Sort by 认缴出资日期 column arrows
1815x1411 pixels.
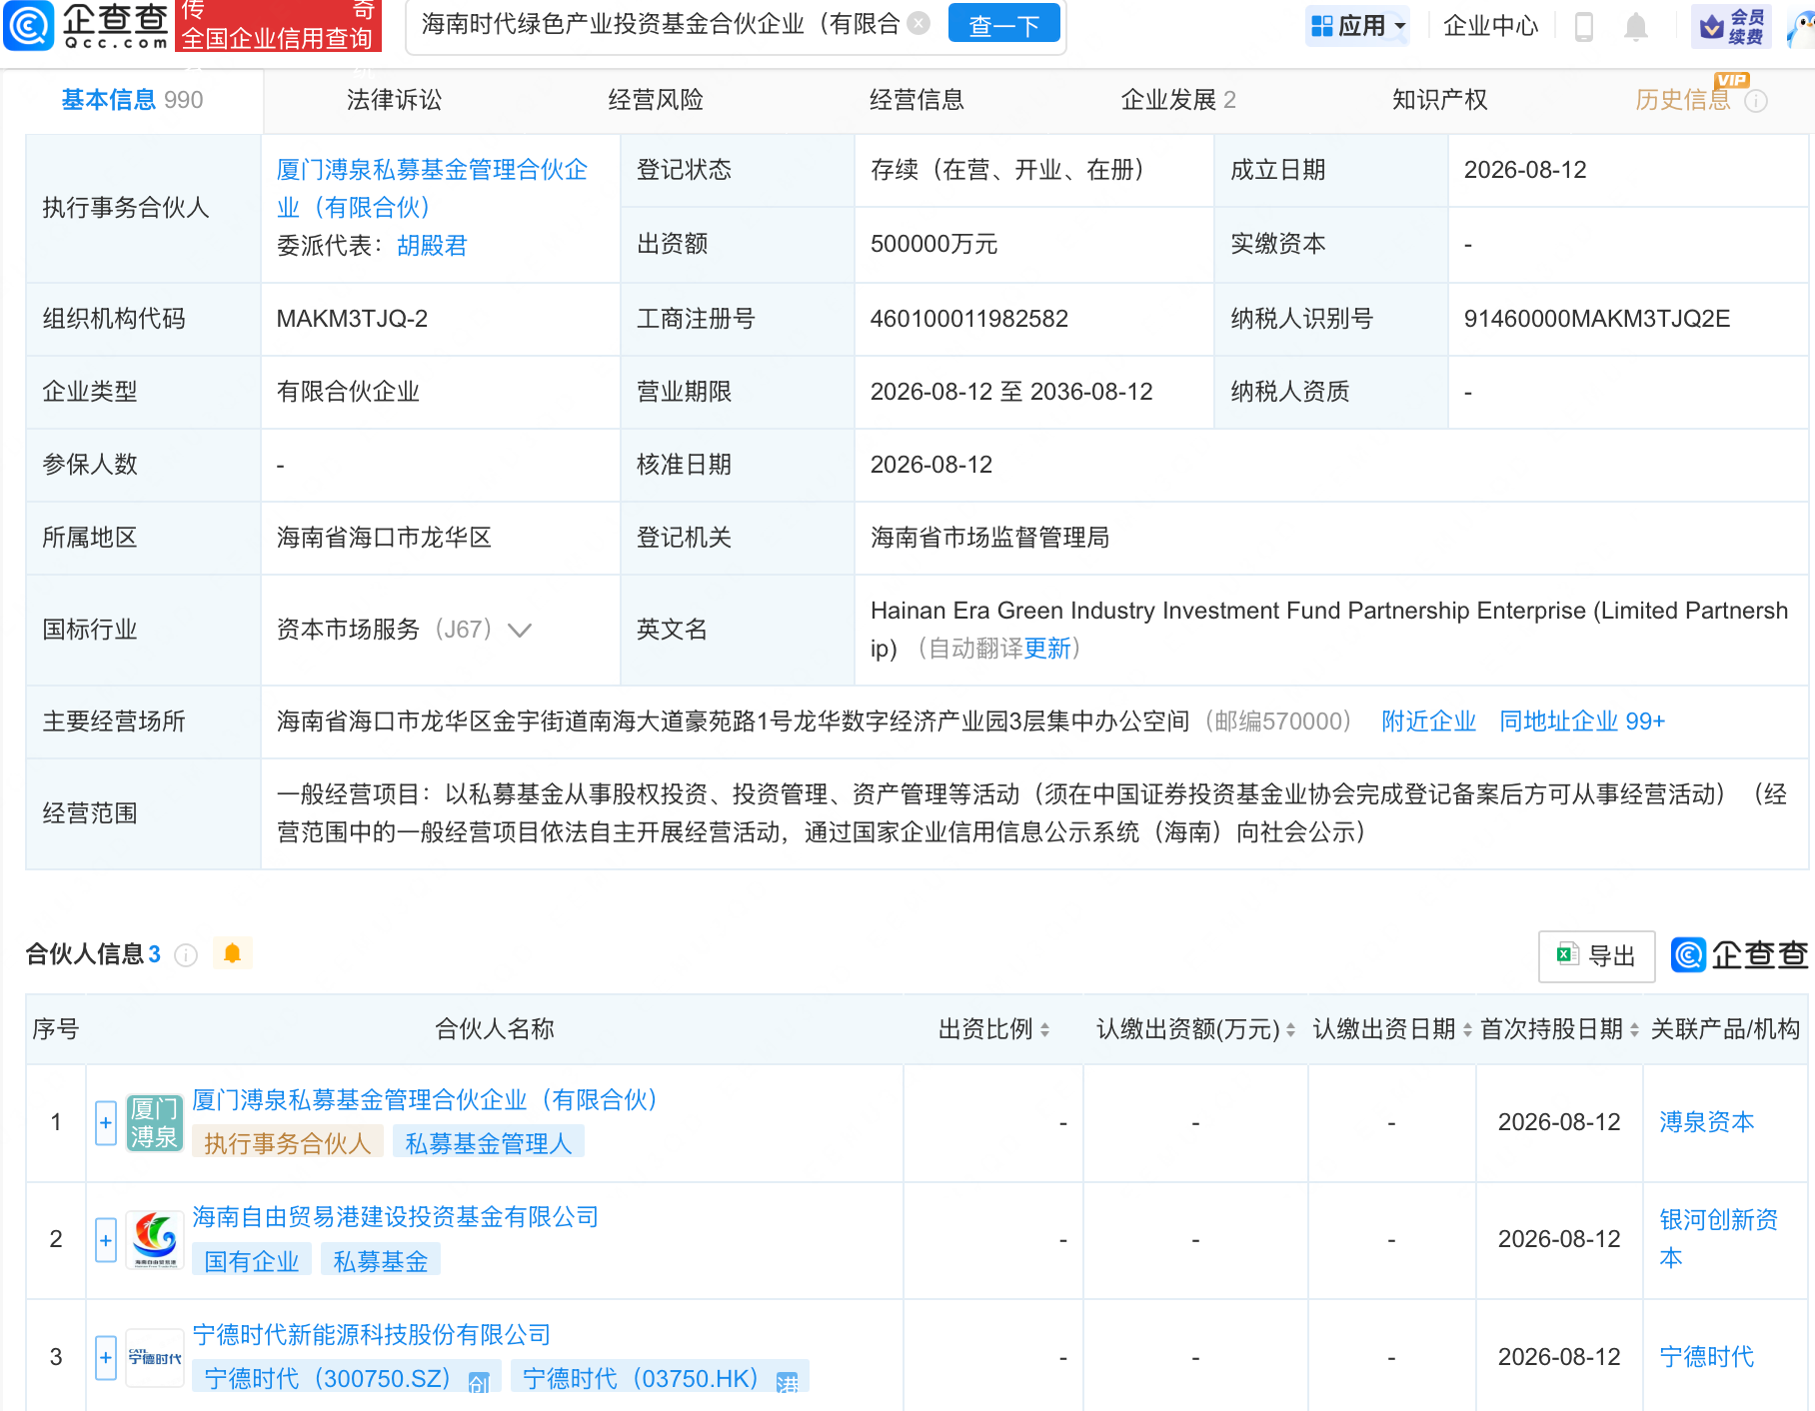[x=1467, y=1029]
